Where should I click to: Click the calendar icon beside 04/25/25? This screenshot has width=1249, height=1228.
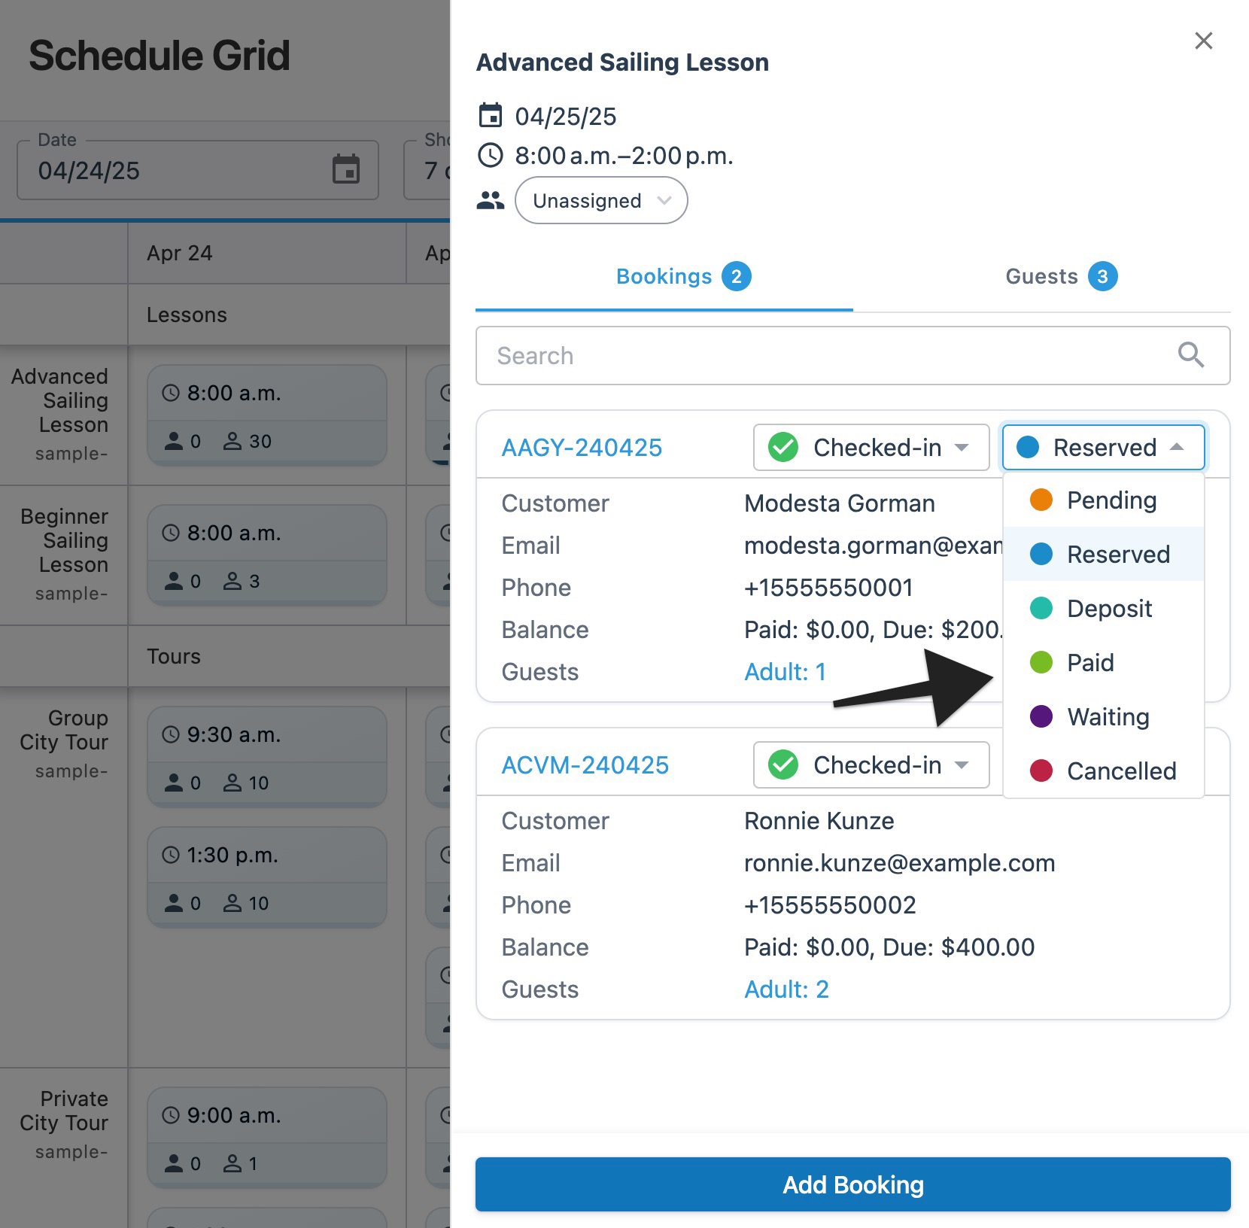point(491,116)
